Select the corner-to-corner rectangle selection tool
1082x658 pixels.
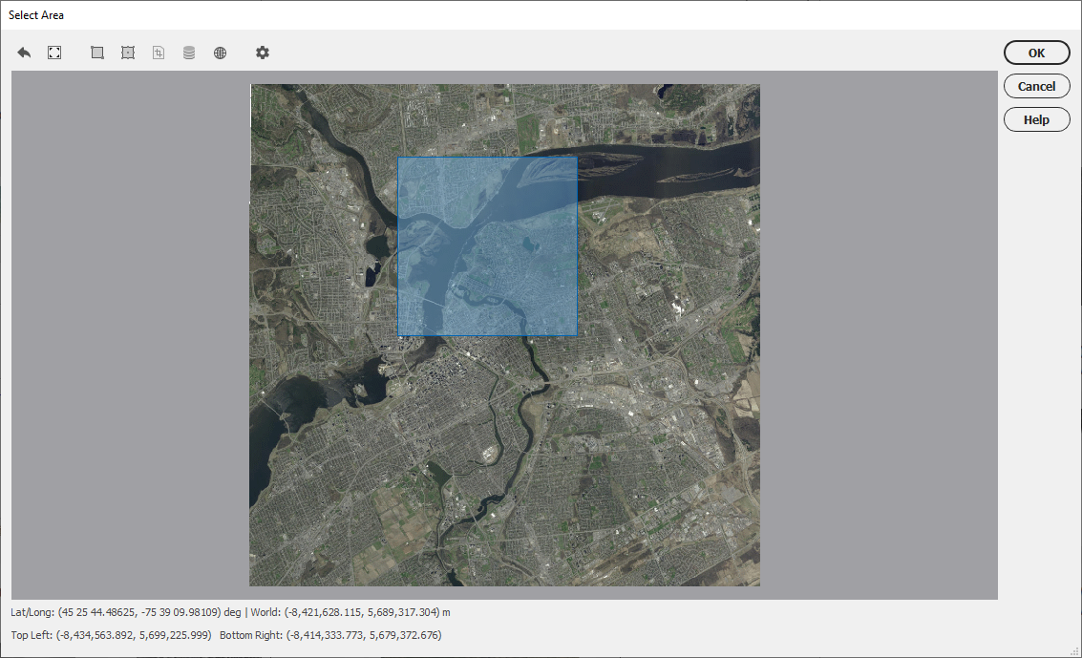[97, 53]
